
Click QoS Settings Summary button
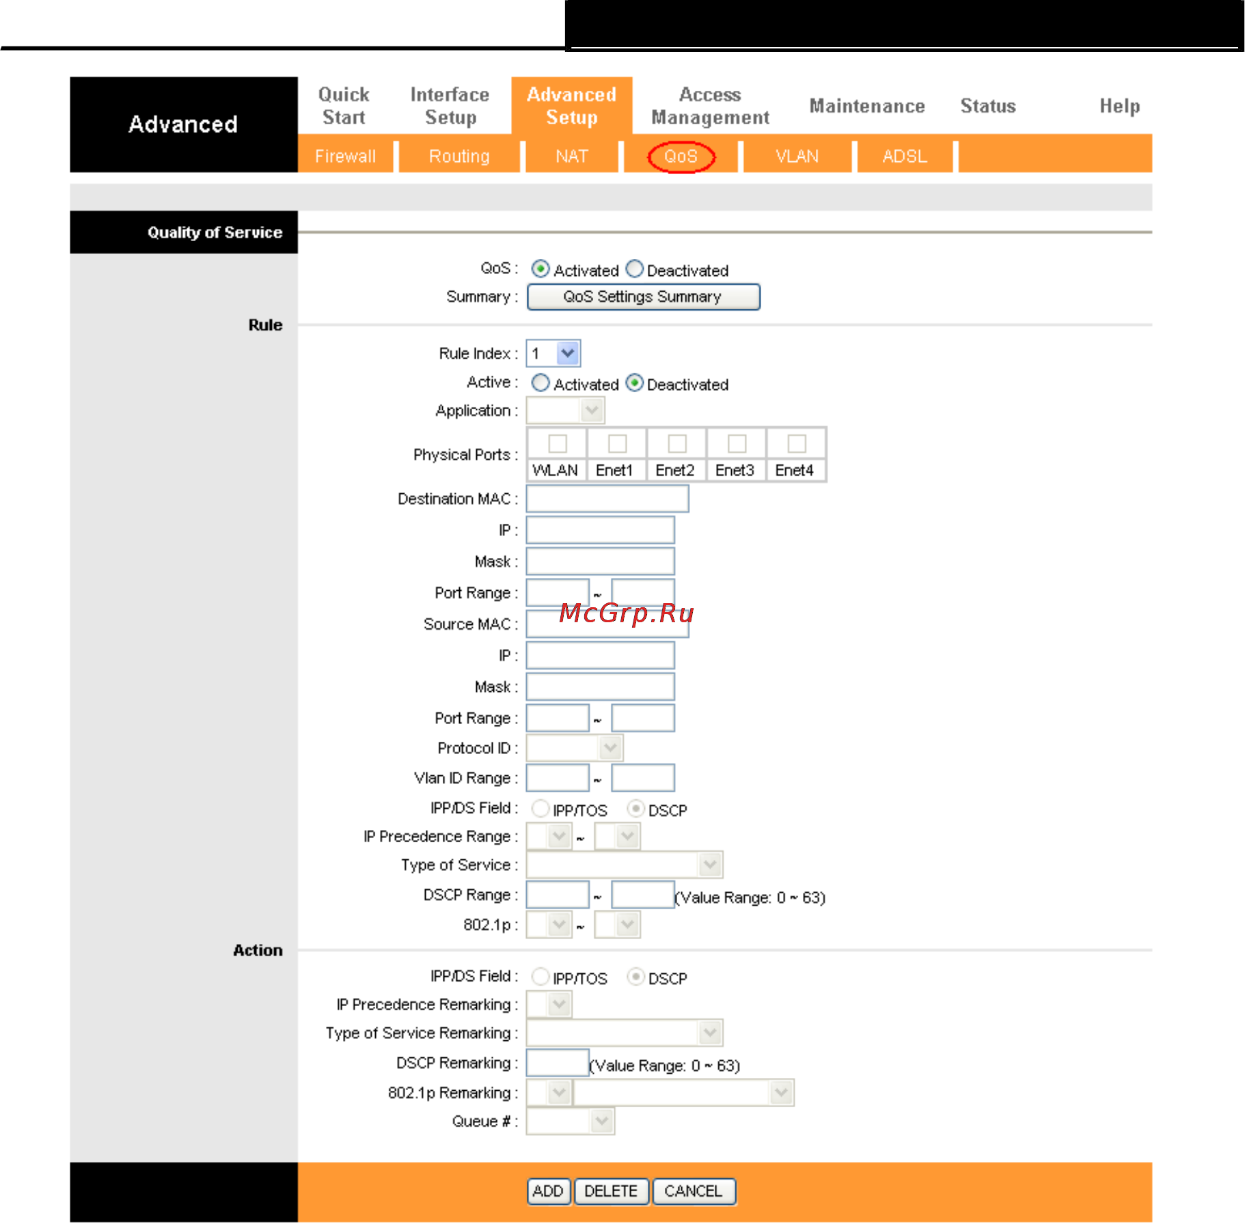click(x=643, y=297)
